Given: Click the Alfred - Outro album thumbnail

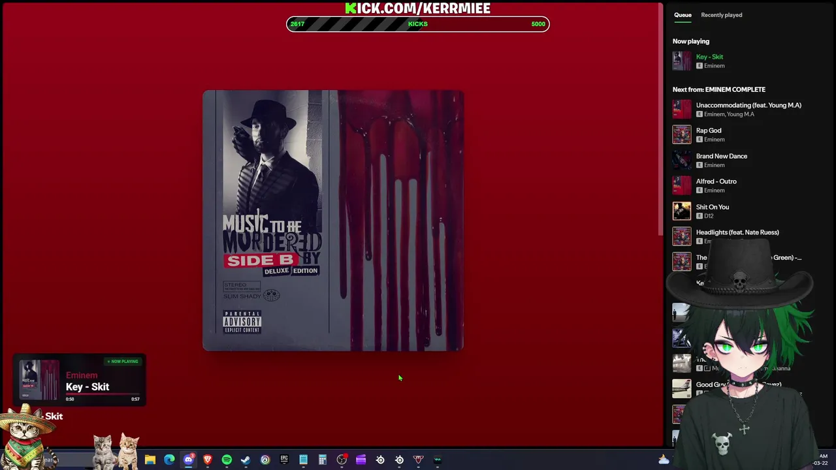Looking at the screenshot, I should point(682,185).
